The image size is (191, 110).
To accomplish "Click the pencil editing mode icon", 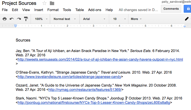I will coord(186,19).
